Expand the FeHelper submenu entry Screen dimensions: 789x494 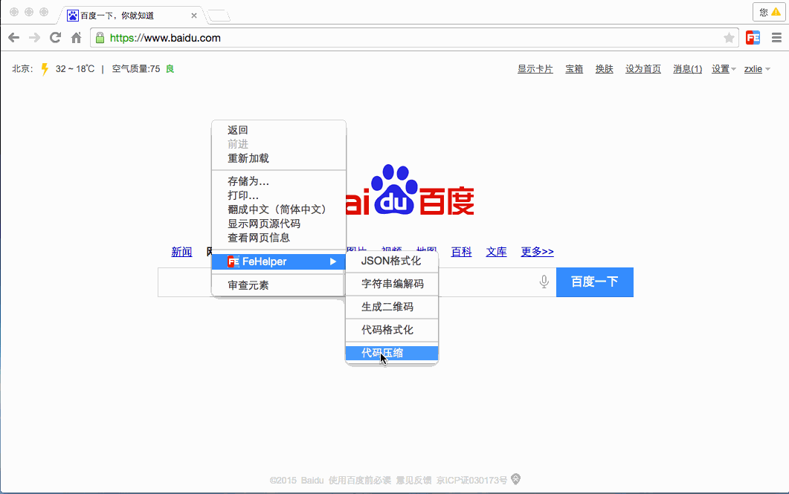(279, 261)
